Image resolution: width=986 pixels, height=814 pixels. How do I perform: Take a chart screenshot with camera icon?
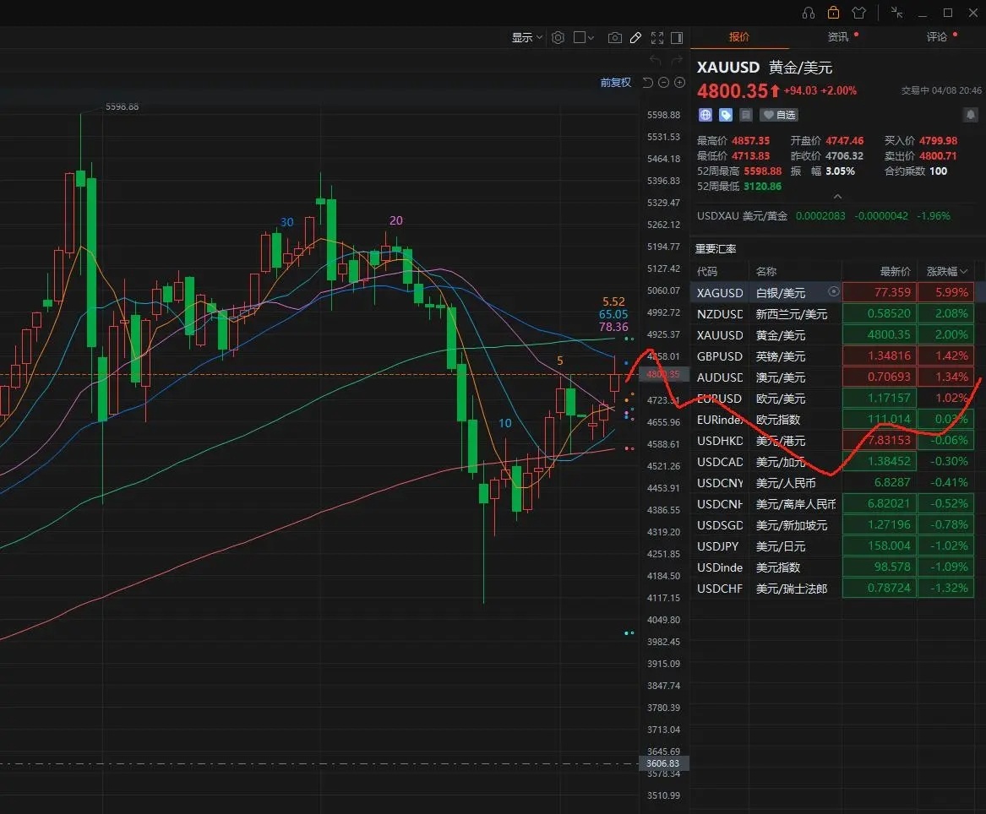(615, 38)
